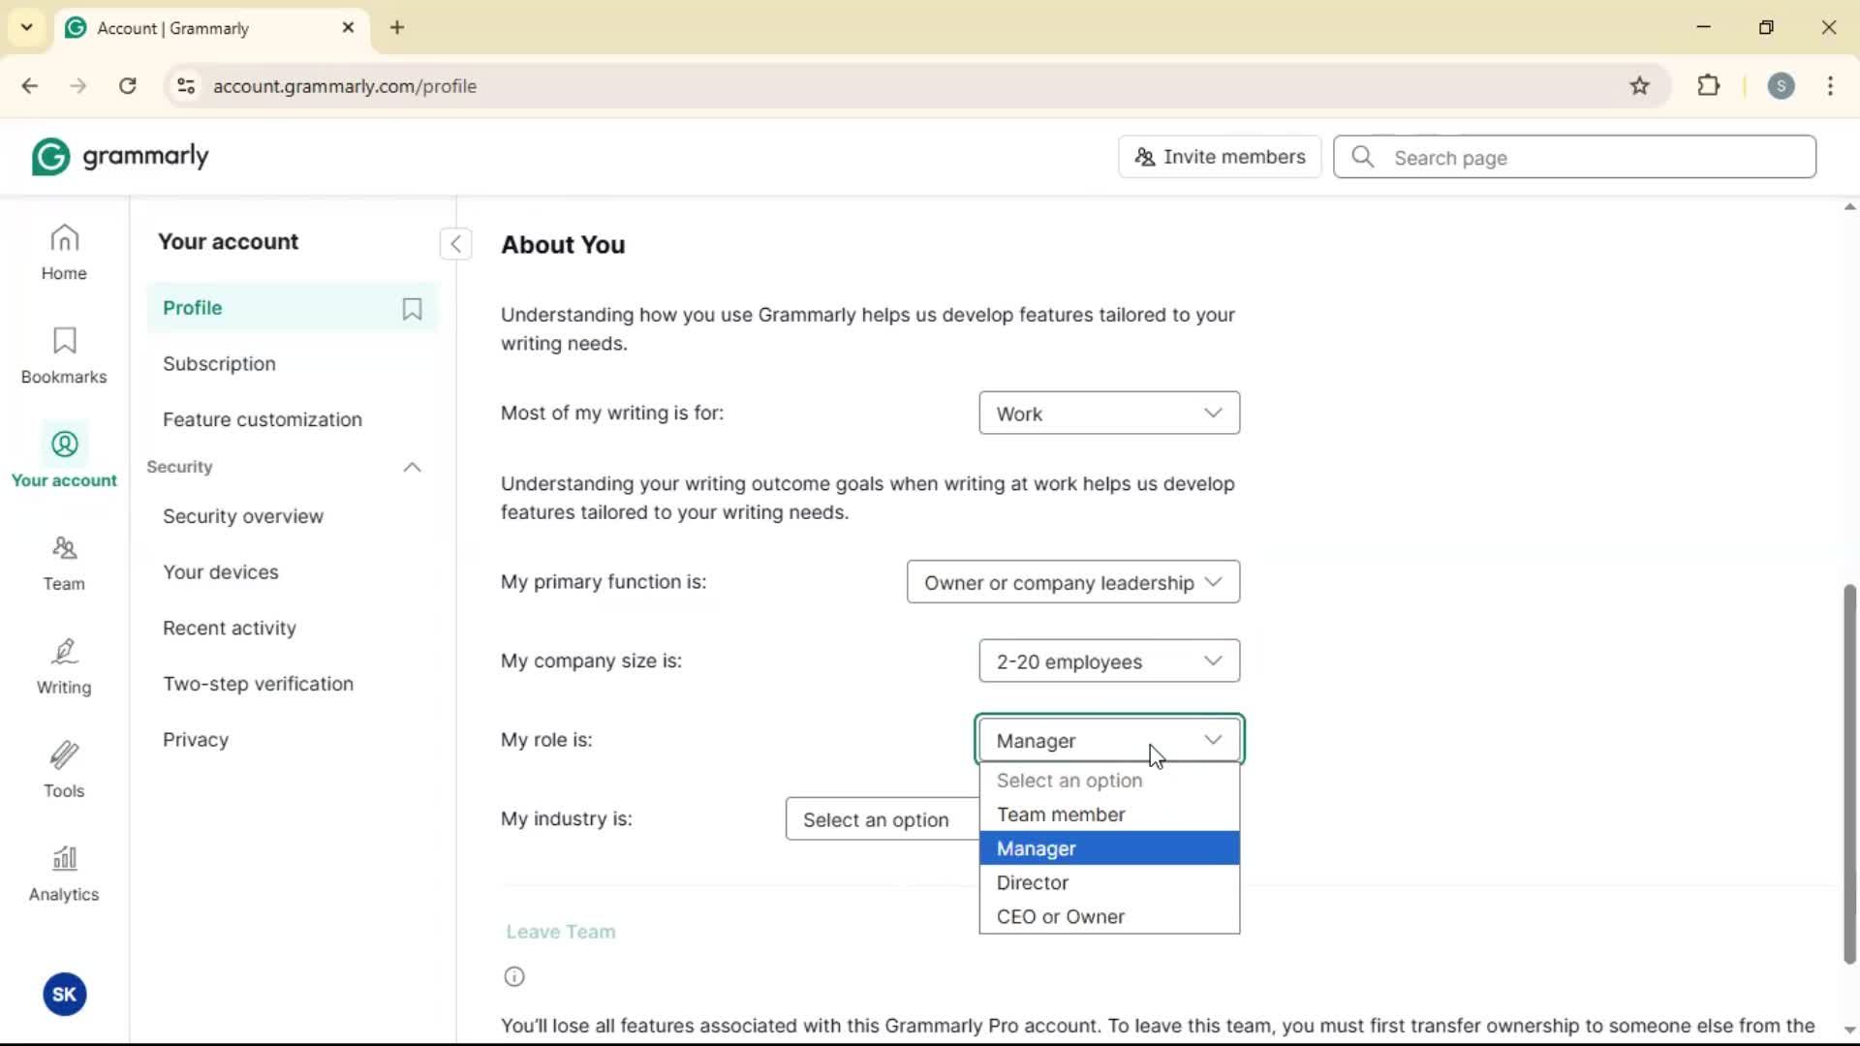1860x1046 pixels.
Task: Open the Writing sidebar icon
Action: point(64,666)
